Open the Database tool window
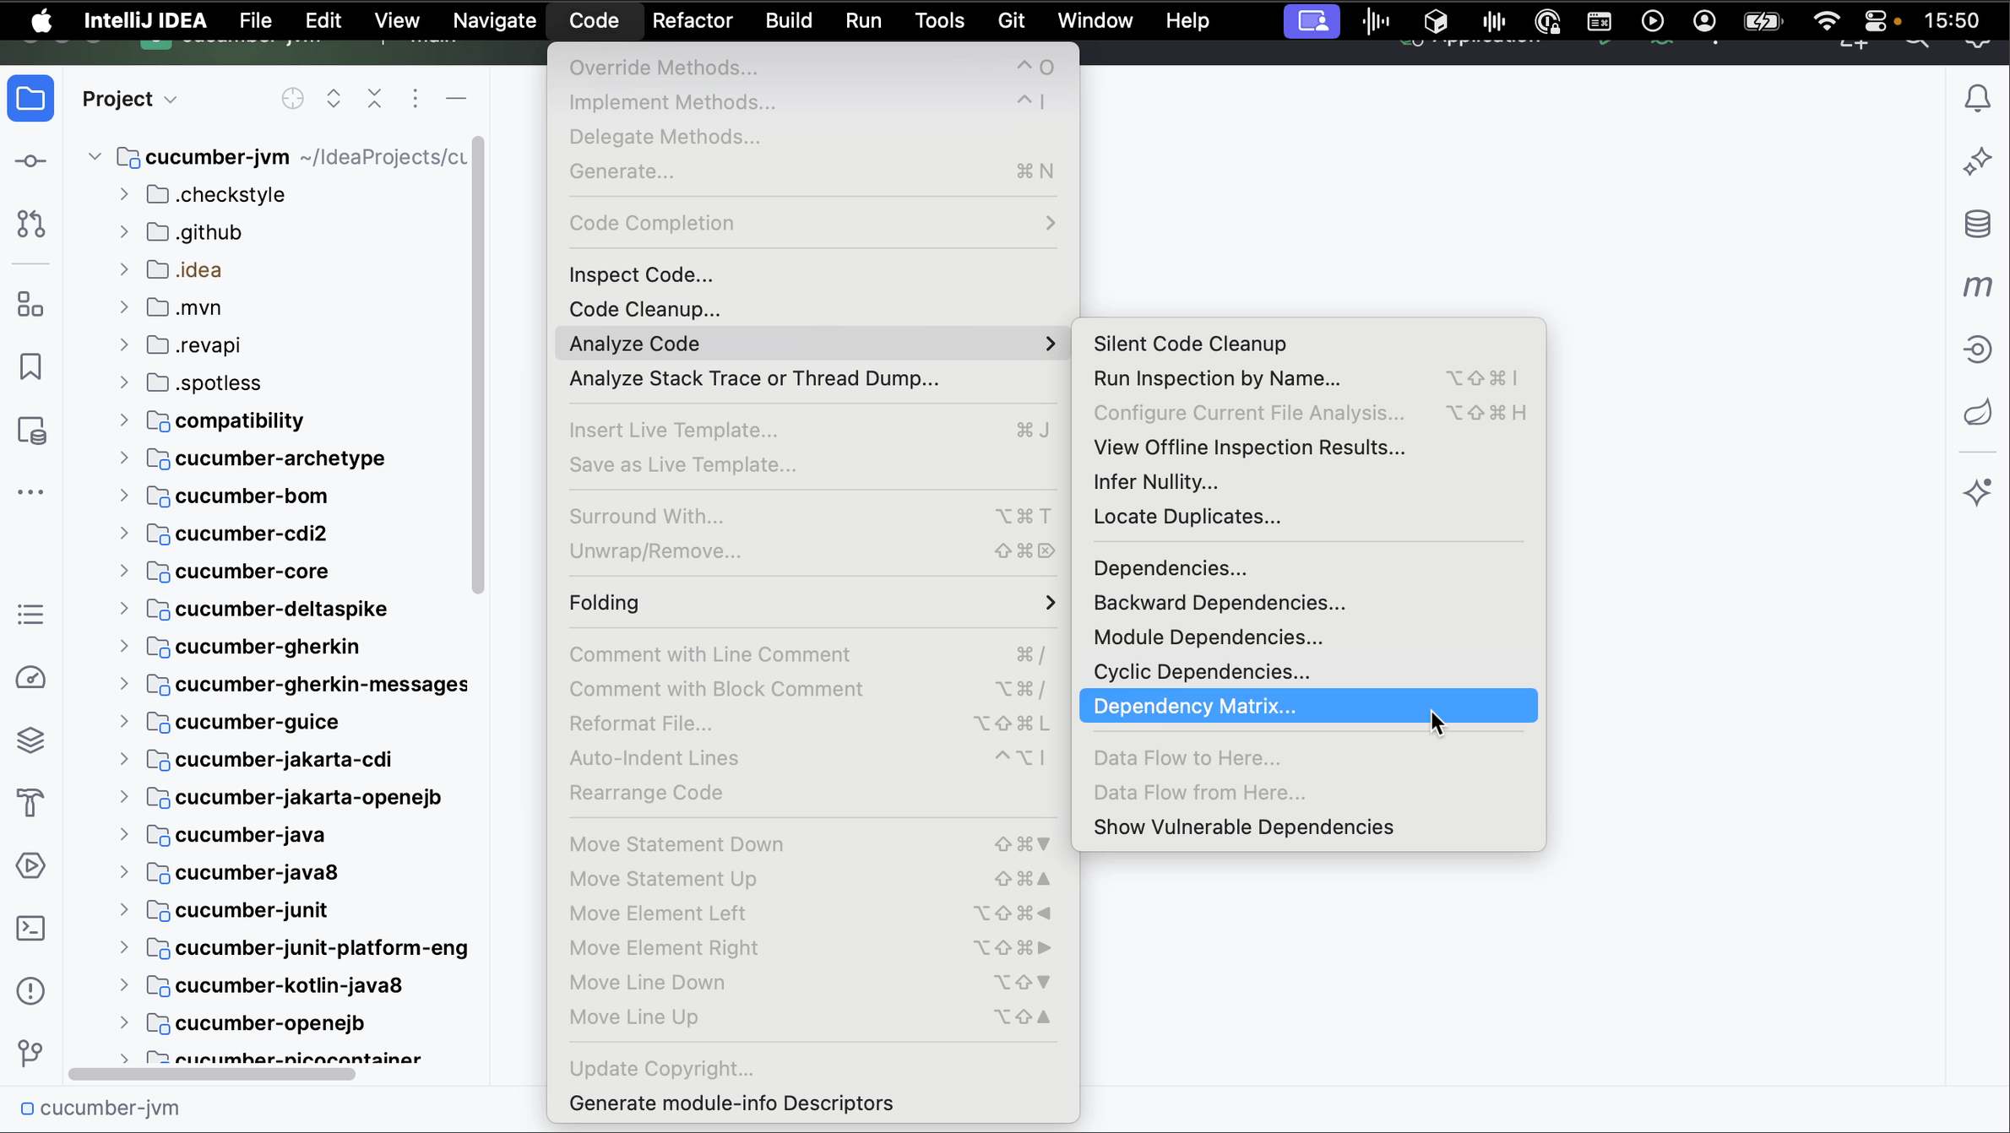Image resolution: width=2010 pixels, height=1133 pixels. point(1978,223)
